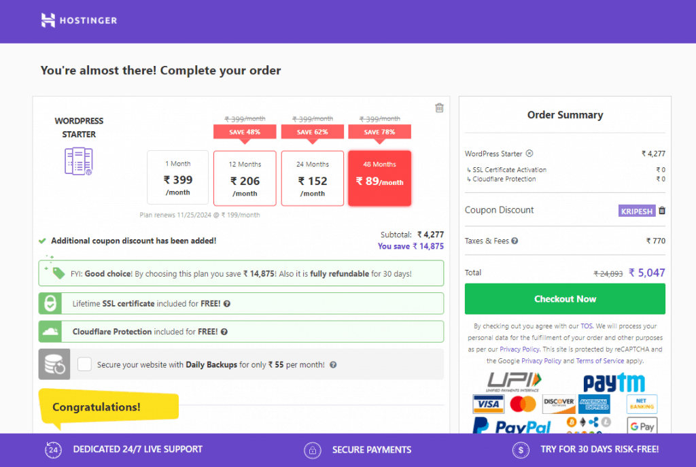Image resolution: width=696 pixels, height=467 pixels.
Task: Click the help icon next to Lifetime SSL certificate
Action: 226,304
